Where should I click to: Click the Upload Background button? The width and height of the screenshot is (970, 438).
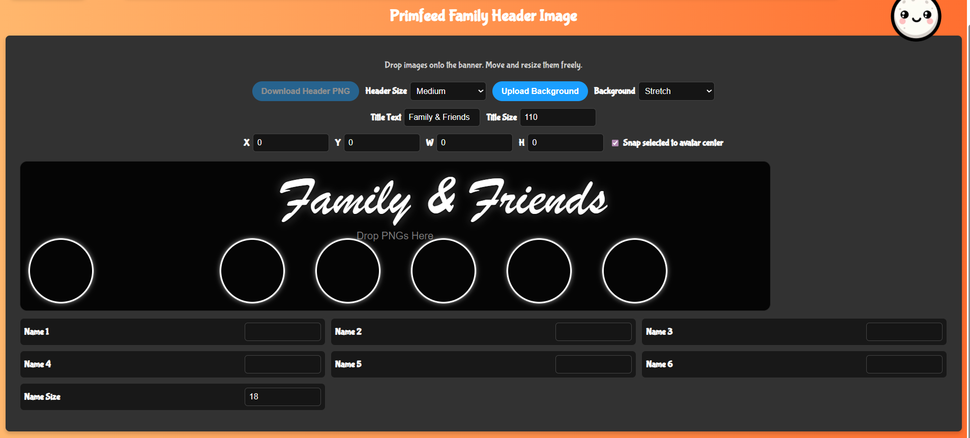pyautogui.click(x=540, y=91)
